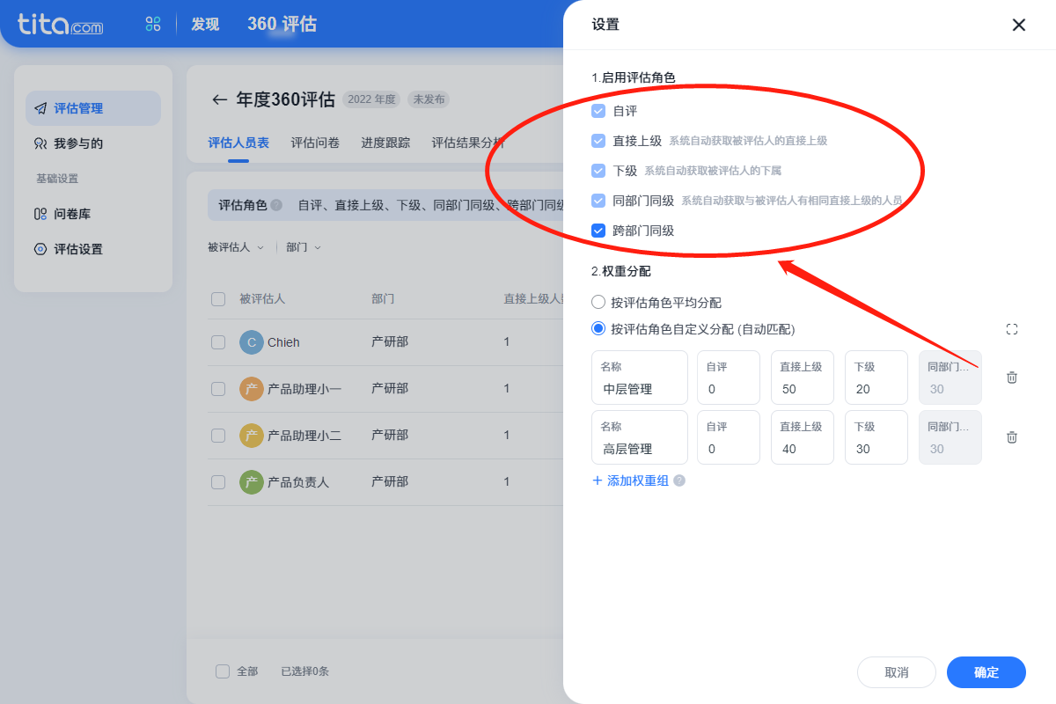
Task: Edit 下级 weight field showing 20
Action: pyautogui.click(x=876, y=378)
